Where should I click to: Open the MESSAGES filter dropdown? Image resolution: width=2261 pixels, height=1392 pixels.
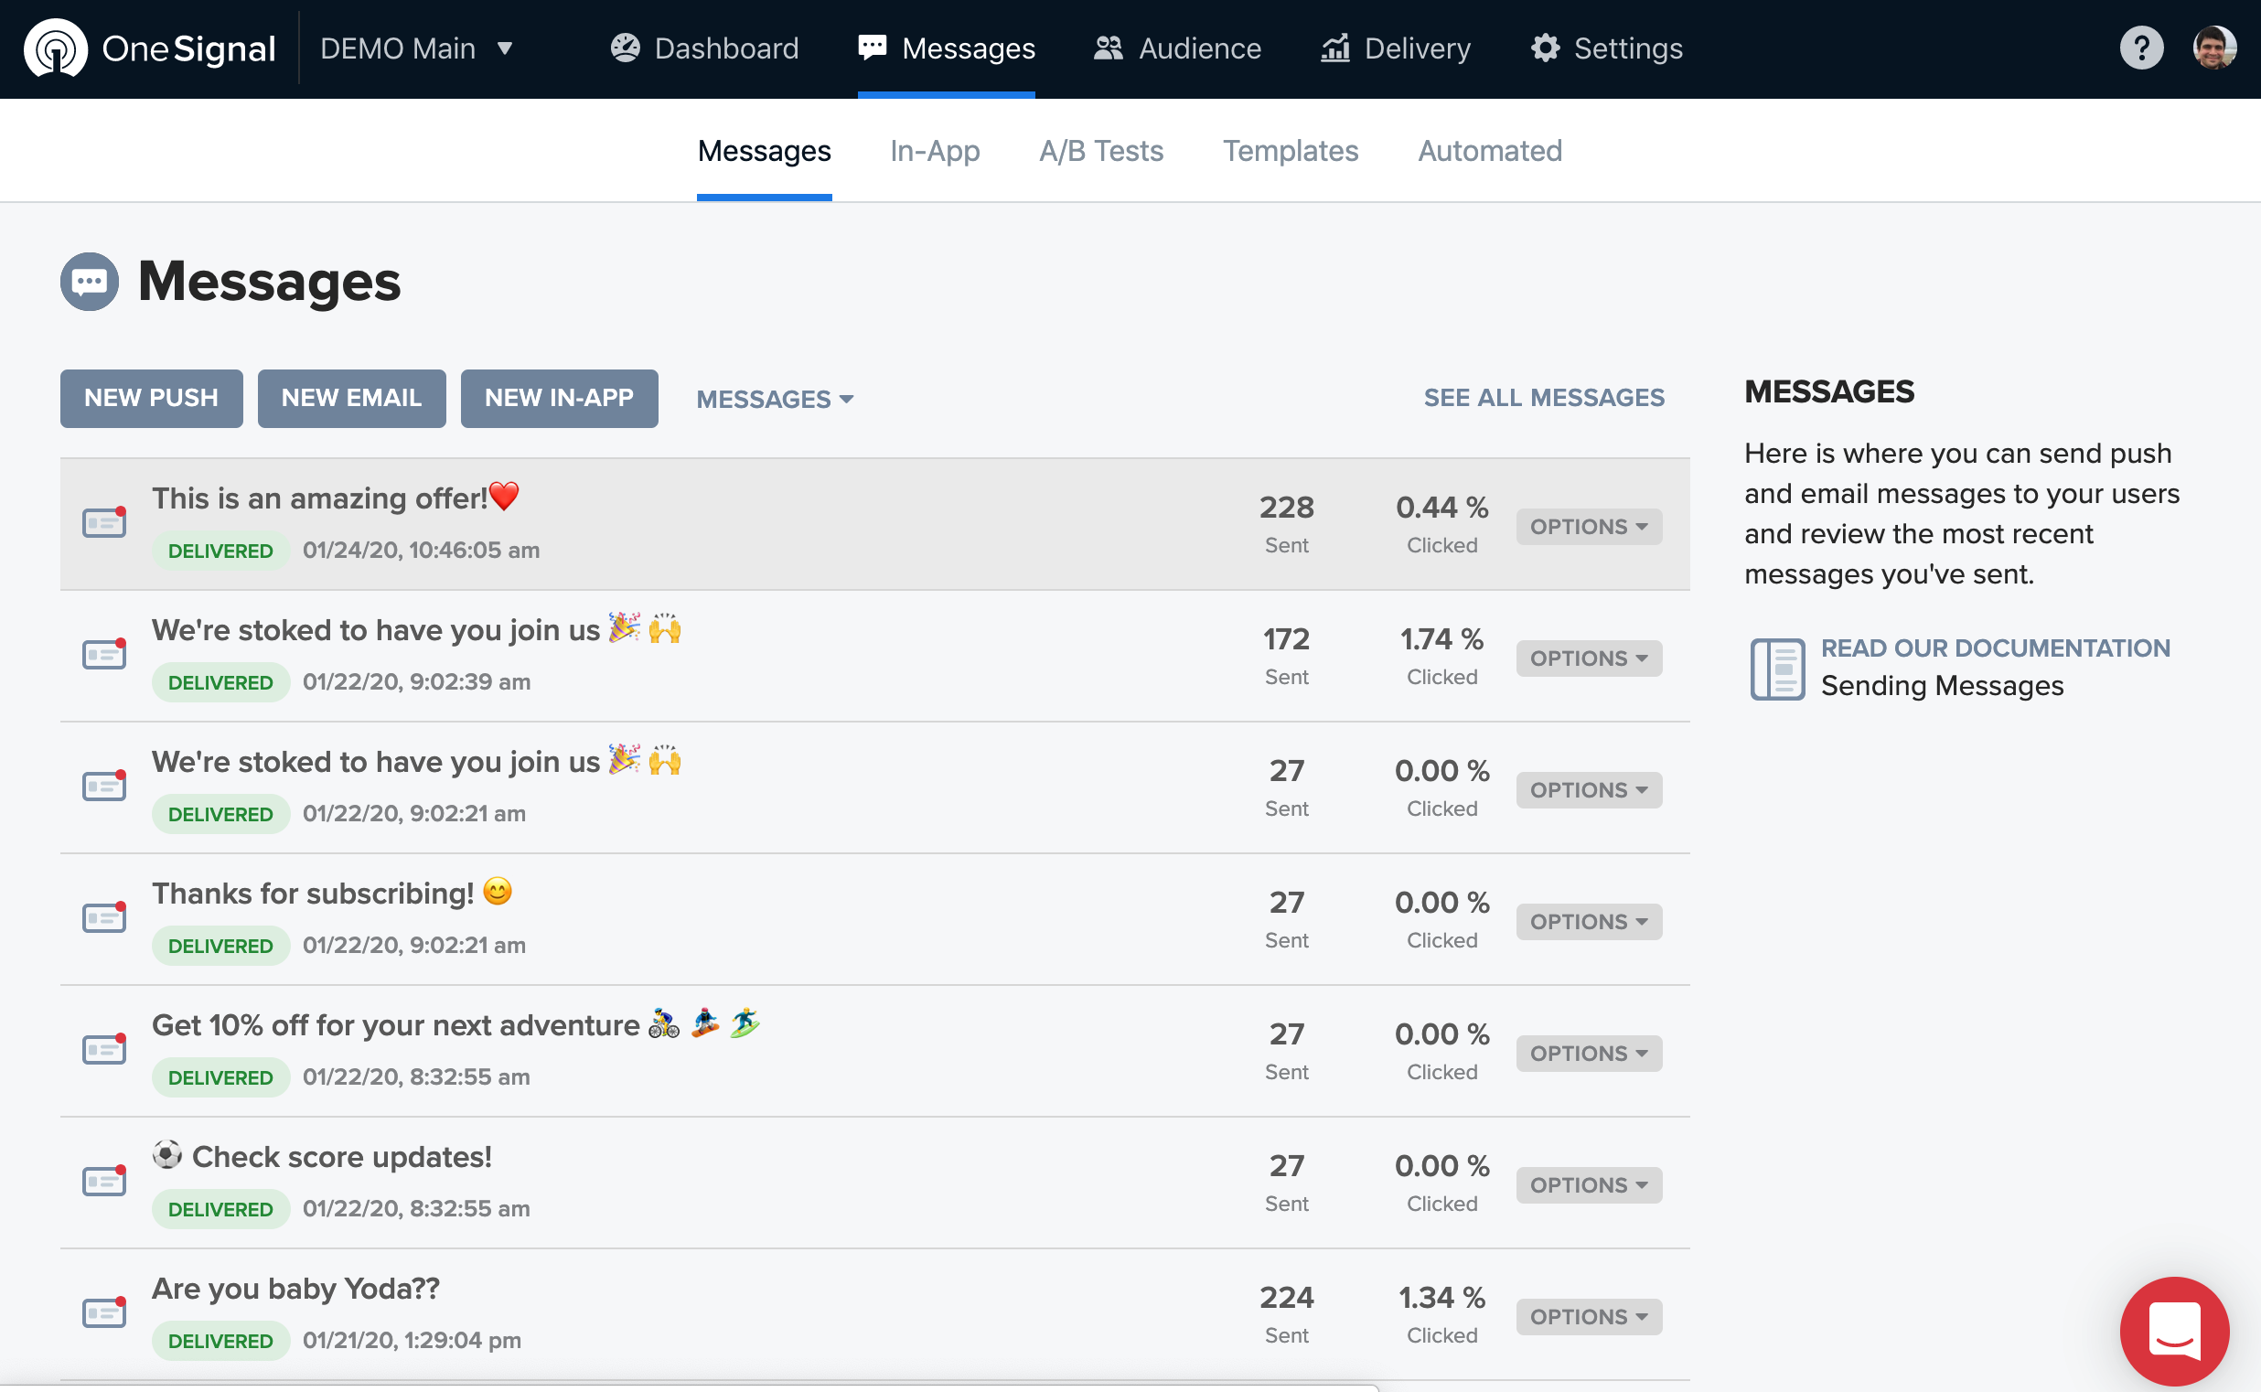774,399
